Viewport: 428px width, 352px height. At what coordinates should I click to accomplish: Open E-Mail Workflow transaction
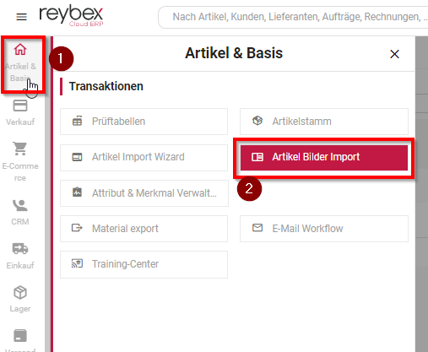pos(324,229)
